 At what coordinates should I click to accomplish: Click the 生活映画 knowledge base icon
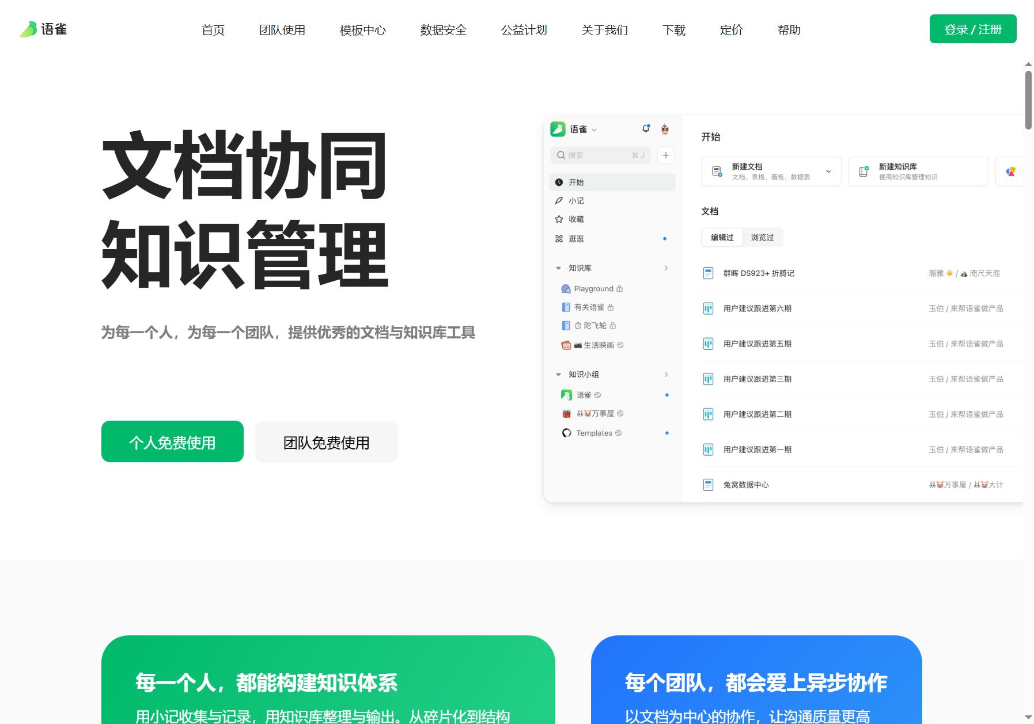566,345
